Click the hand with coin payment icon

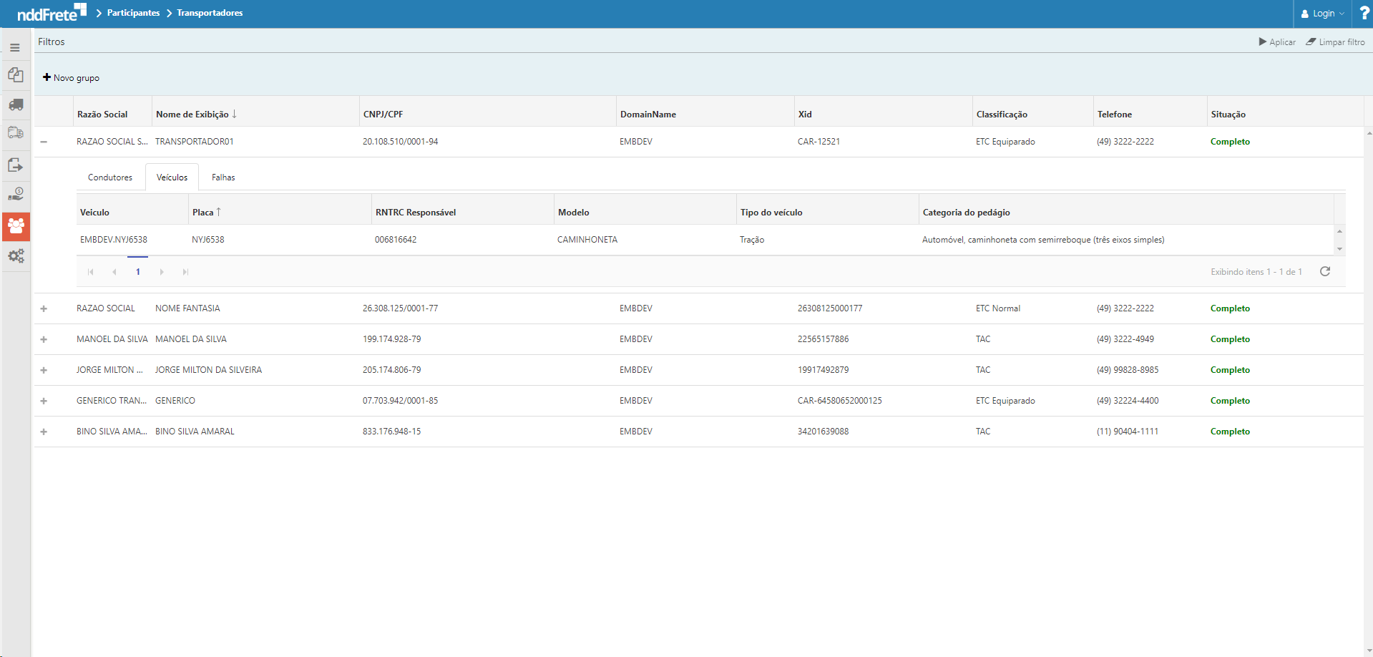click(x=16, y=194)
